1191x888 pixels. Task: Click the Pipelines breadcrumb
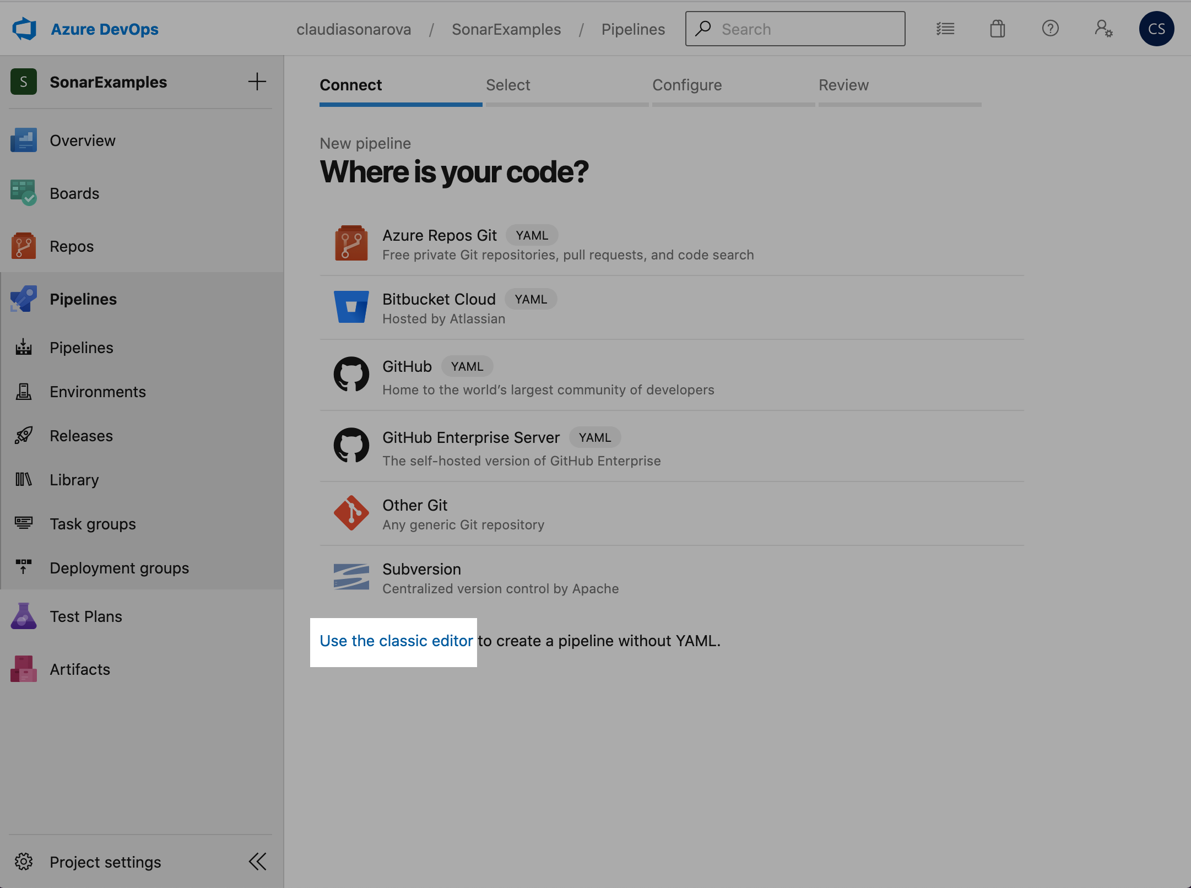point(633,29)
